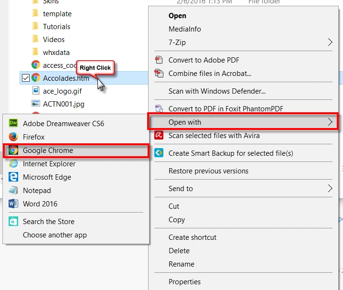
Task: Click the Acrobat combine files icon
Action: [159, 73]
